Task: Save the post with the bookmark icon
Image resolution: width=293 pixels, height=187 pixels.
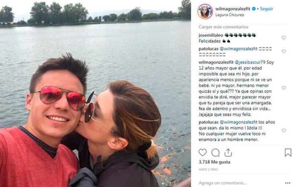Action: click(288, 153)
